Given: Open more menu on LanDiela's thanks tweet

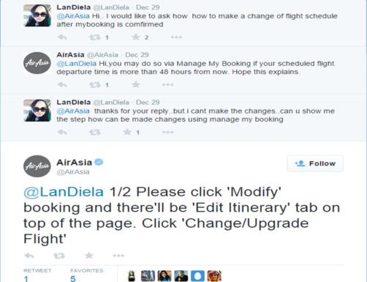Looking at the screenshot, I should [168, 132].
